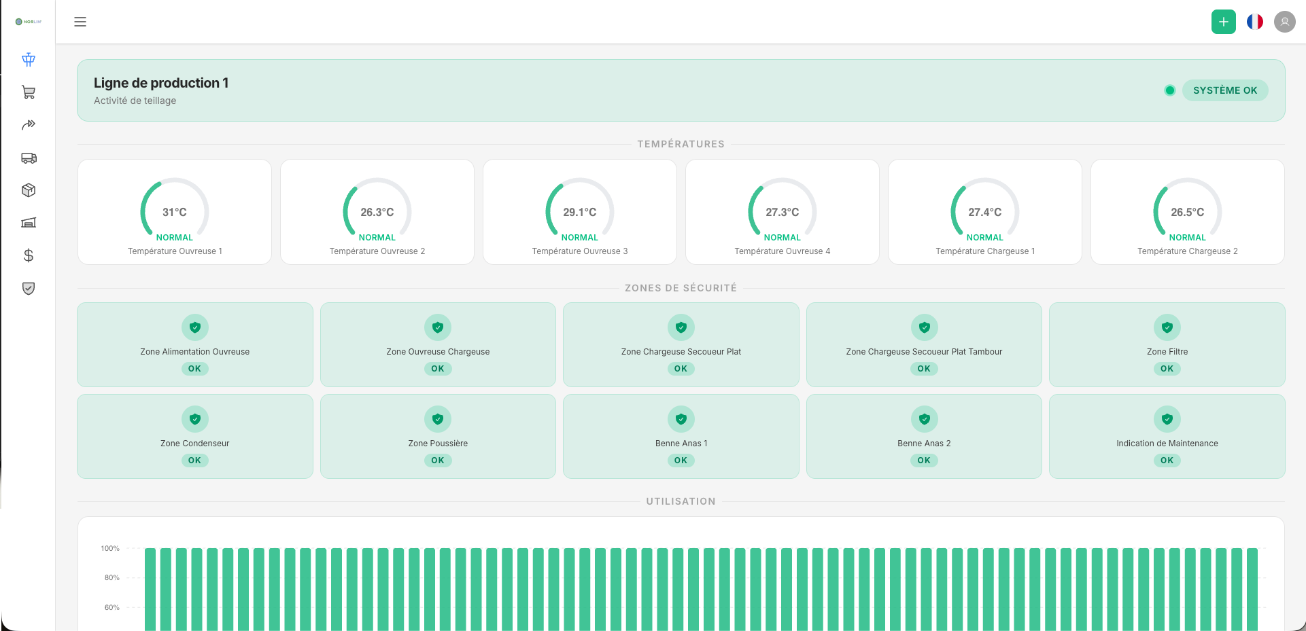Click the "Activité de teillage" subtitle
This screenshot has width=1306, height=631.
135,101
